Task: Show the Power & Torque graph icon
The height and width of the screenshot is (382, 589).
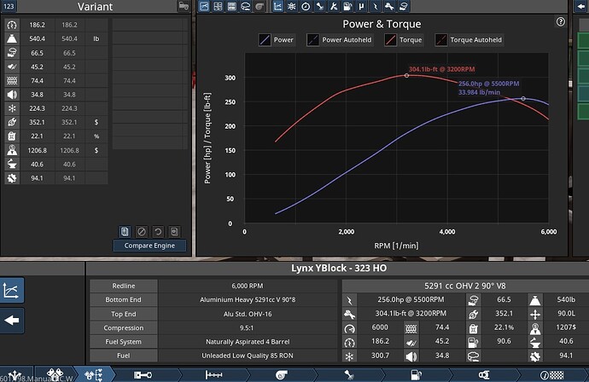Action: 277,6
